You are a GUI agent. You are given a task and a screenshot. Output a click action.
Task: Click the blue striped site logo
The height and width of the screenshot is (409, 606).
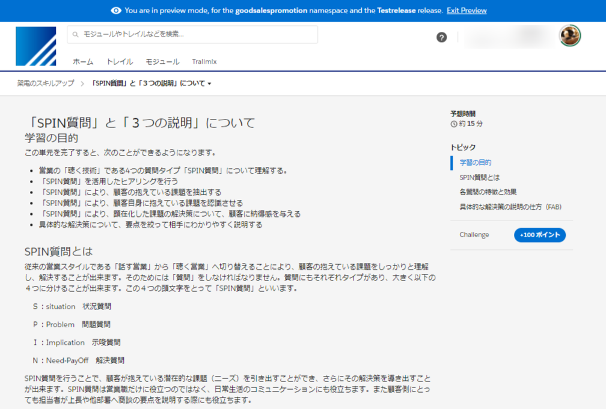[36, 46]
